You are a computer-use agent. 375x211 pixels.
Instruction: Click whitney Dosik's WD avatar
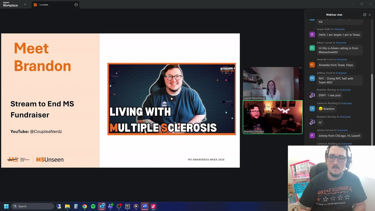312,78
